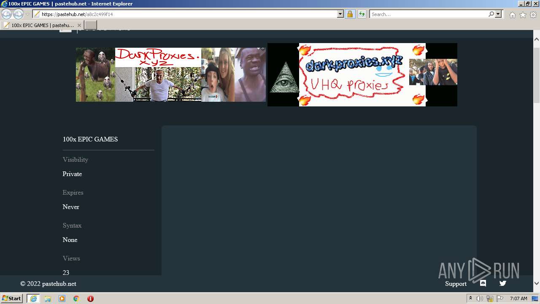
Task: Open the darkproxies.xyz VHQ proxies banner
Action: tap(362, 75)
